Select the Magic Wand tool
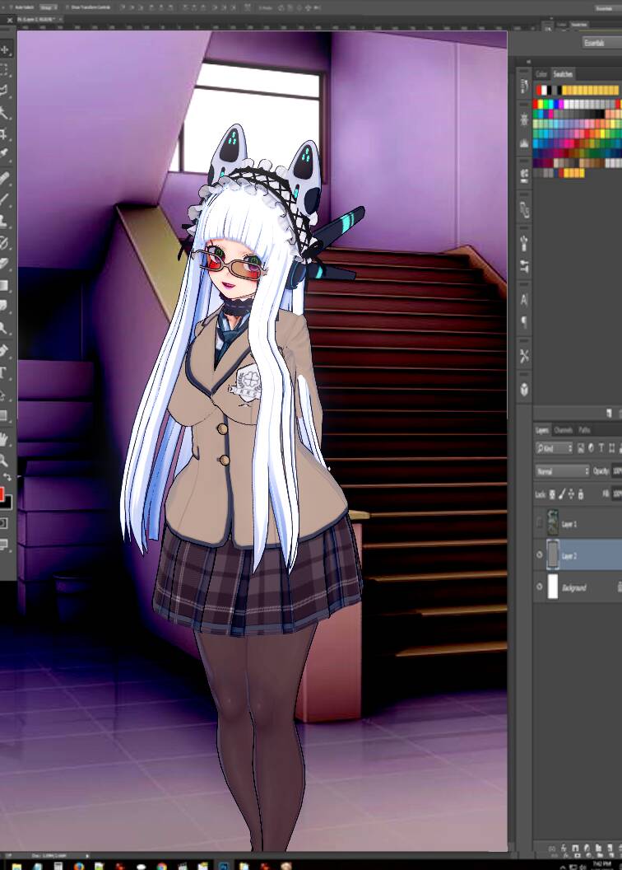This screenshot has height=870, width=622. point(5,113)
